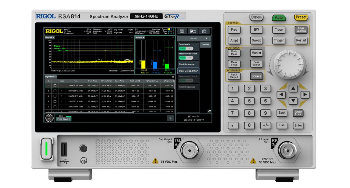Close the Normal spectrum window
The height and width of the screenshot is (188, 350).
[132, 38]
